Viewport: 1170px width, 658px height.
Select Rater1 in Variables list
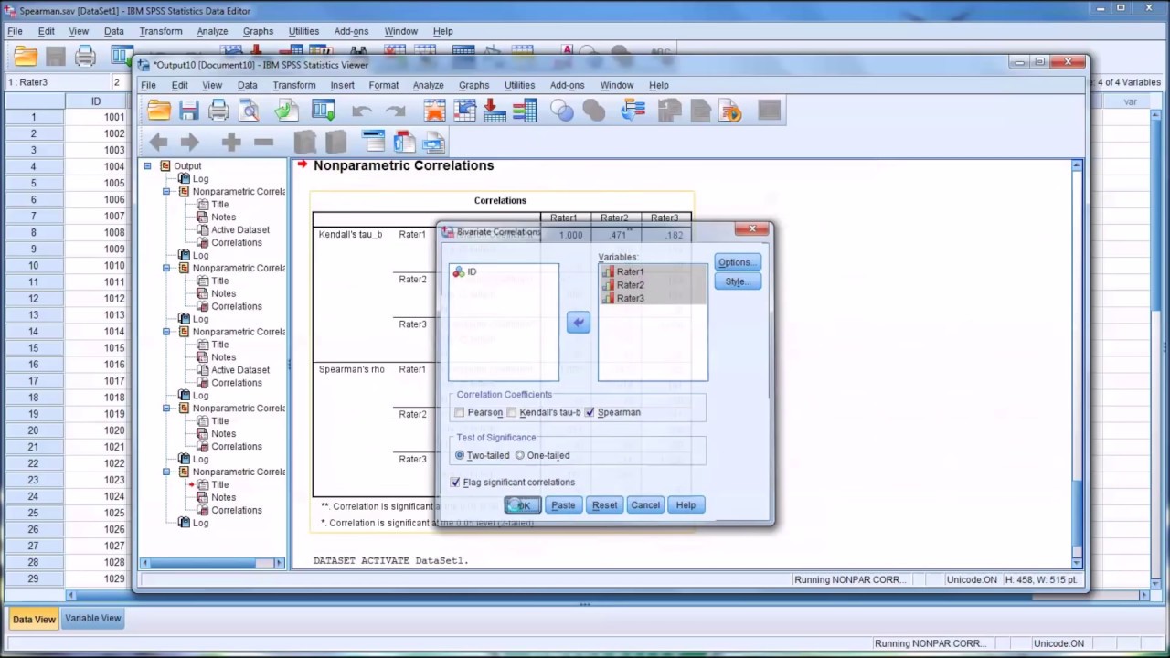[x=630, y=271]
